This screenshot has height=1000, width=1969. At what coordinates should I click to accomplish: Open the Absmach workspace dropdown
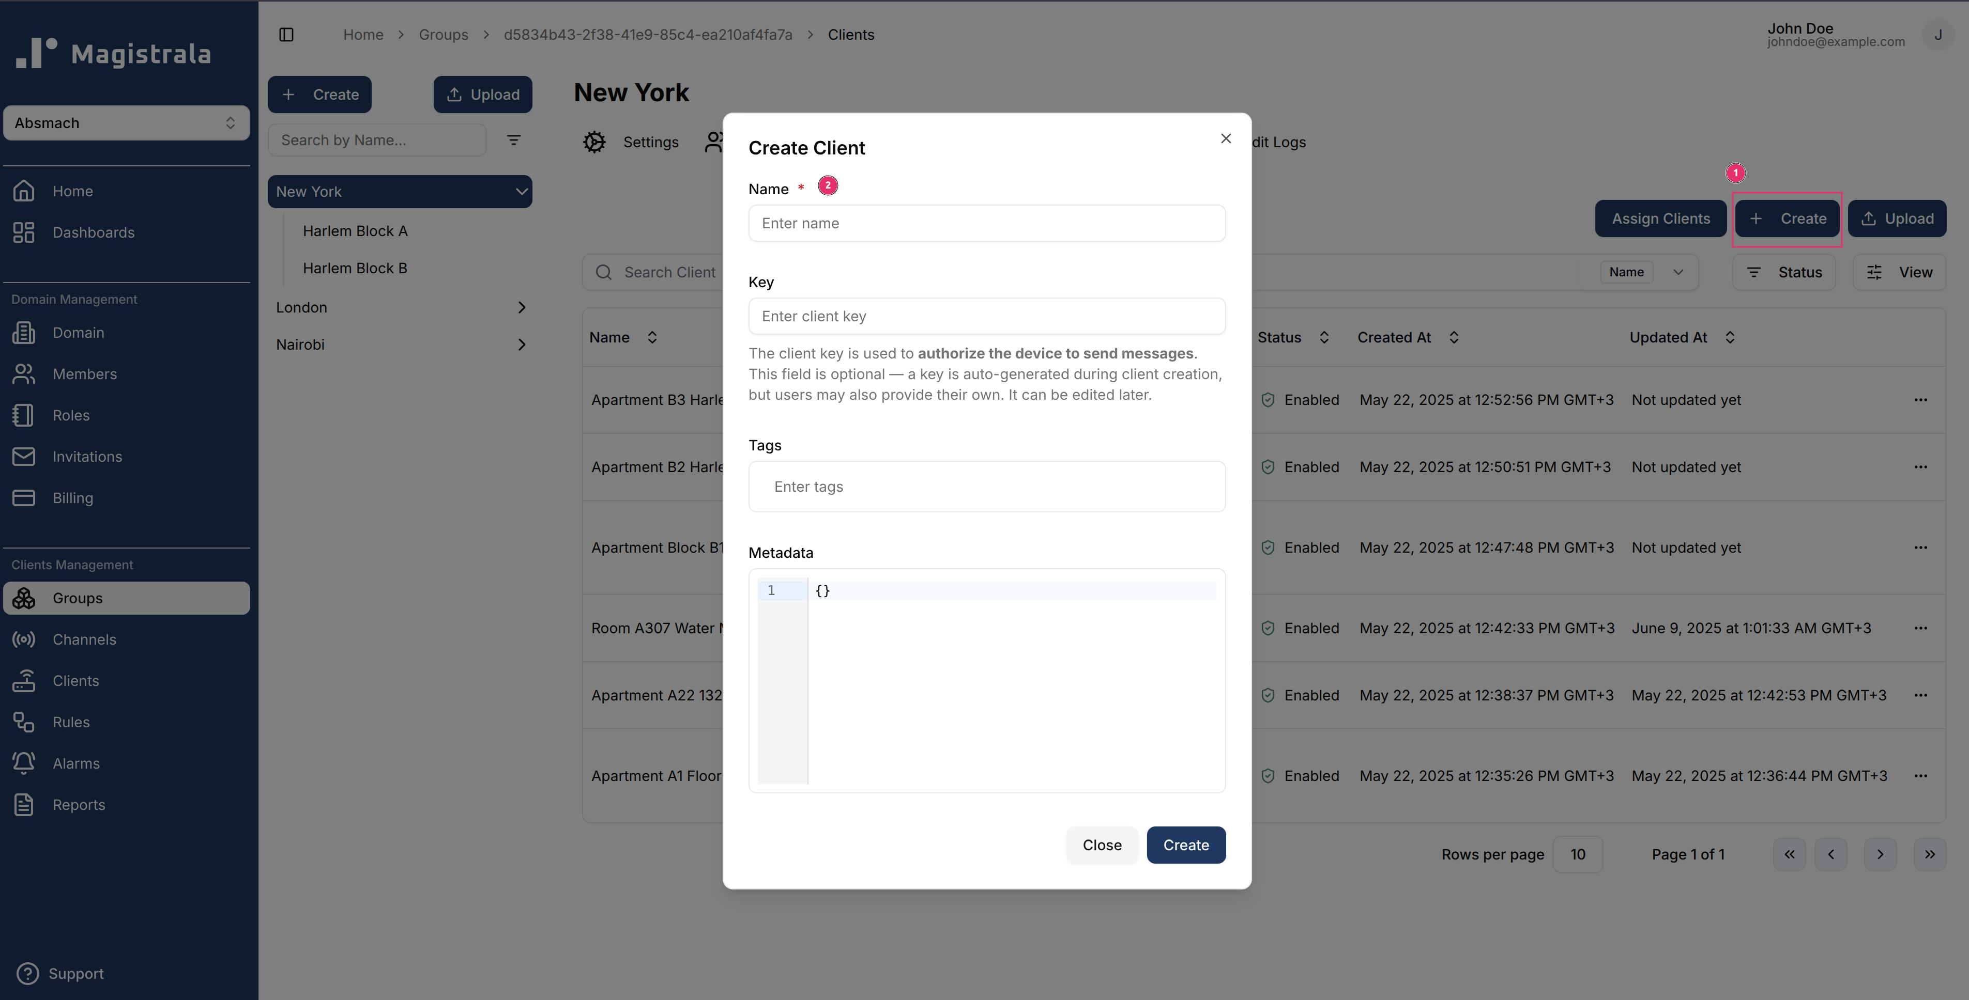(126, 122)
